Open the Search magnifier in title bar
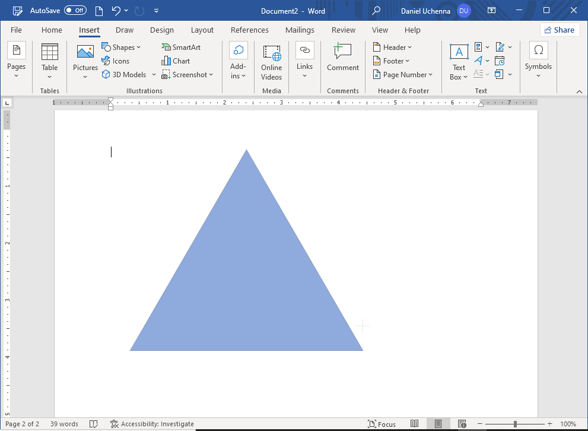Image resolution: width=588 pixels, height=431 pixels. (376, 11)
